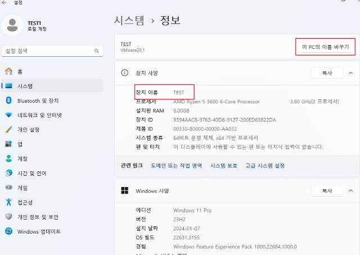Click the 계정 person icon
The image size is (360, 255).
pos(9,158)
